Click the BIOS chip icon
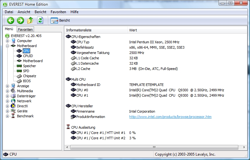250x160 pixels. pyautogui.click(x=19, y=81)
